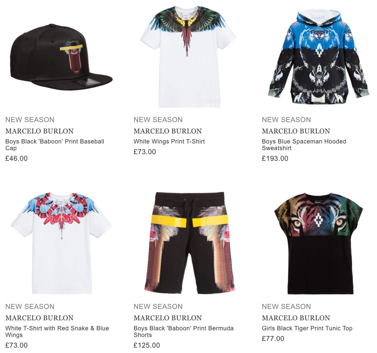Viewport: 377px width, 353px height.
Task: View the black tiger print tunic image
Action: click(319, 243)
